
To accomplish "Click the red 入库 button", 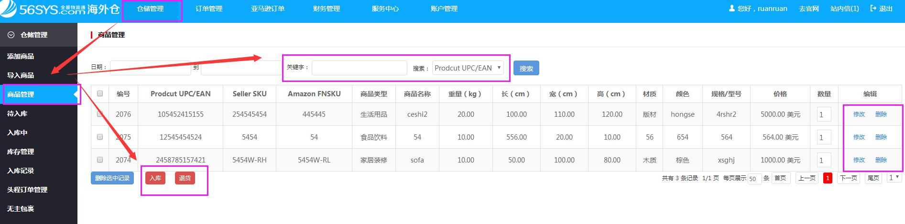I will pos(155,178).
